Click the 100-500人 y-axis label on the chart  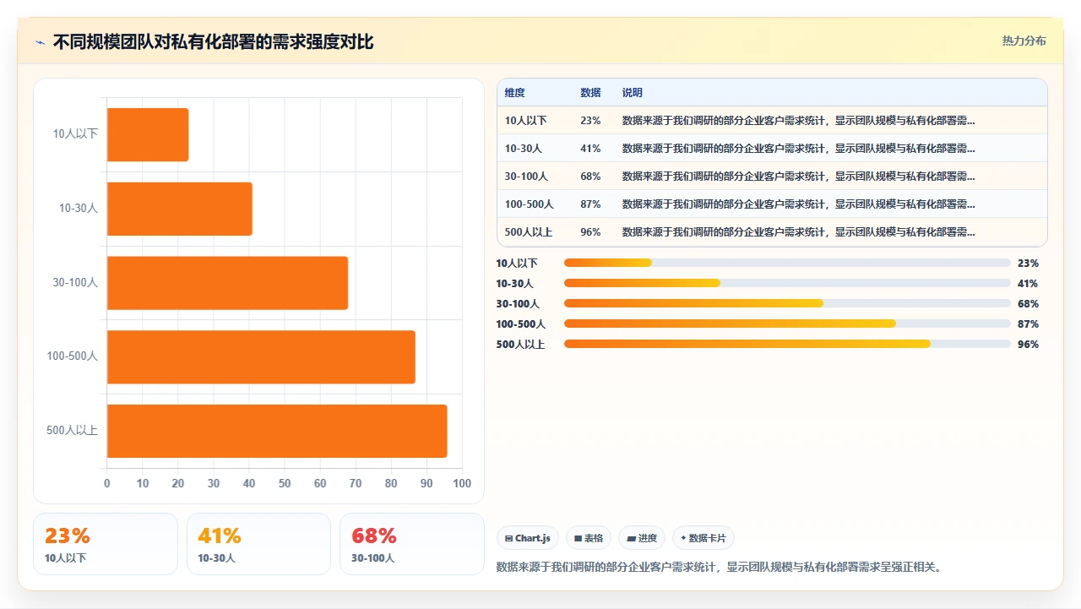pos(73,356)
